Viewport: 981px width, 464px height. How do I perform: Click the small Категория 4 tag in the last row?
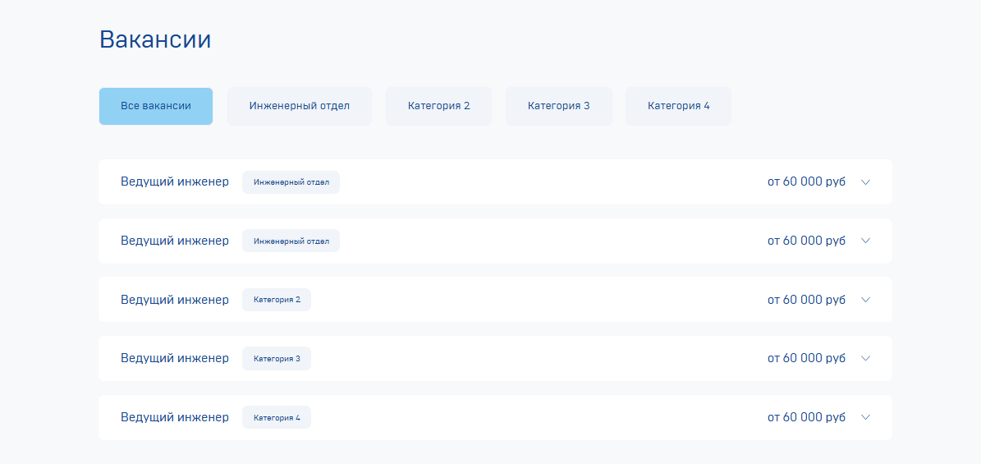pos(277,418)
